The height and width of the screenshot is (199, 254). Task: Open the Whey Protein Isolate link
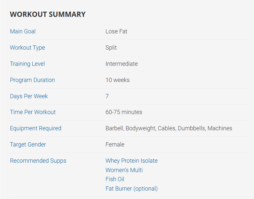(x=132, y=161)
